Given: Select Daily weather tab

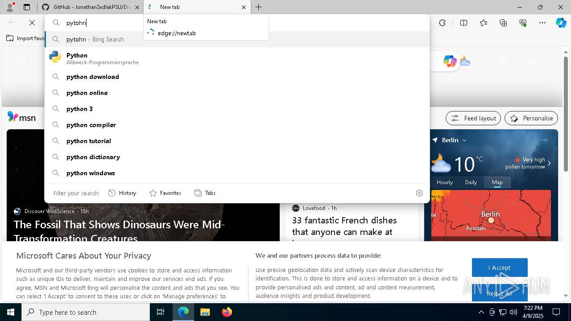Looking at the screenshot, I should 471,182.
